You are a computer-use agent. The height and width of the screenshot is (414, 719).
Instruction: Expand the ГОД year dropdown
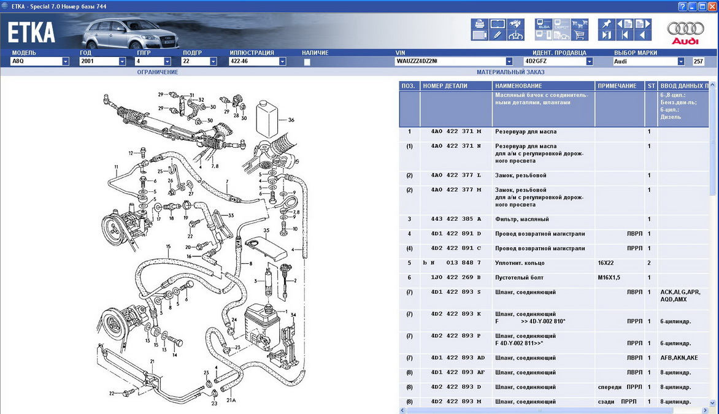(122, 61)
